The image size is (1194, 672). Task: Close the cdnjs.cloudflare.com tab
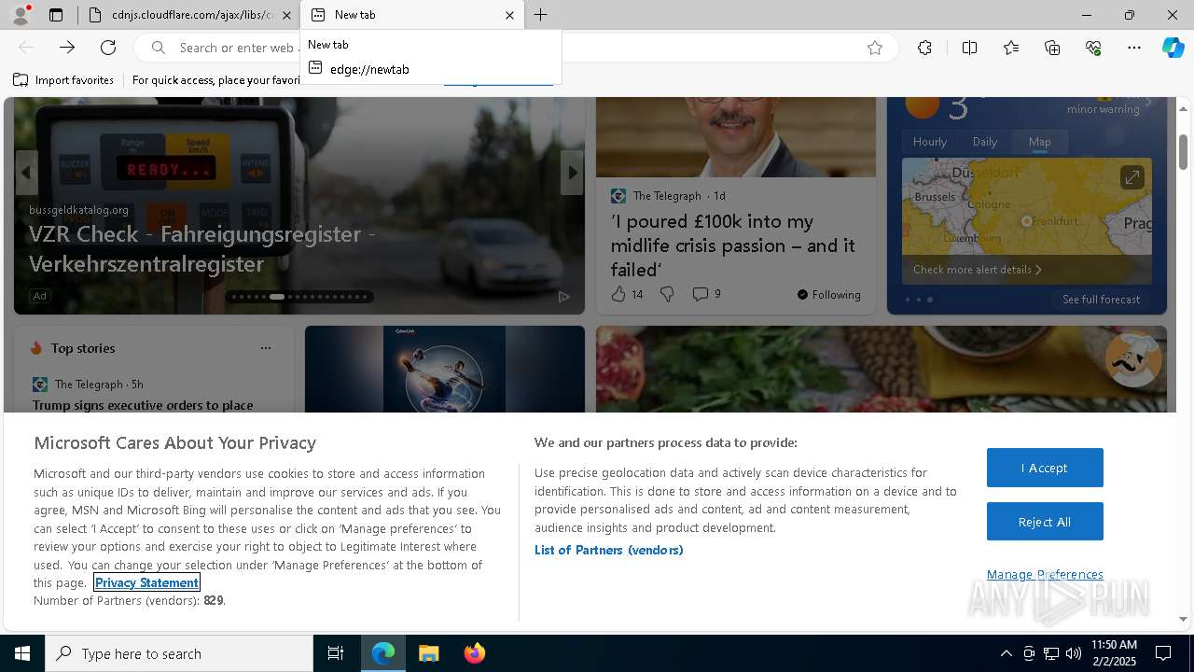tap(286, 15)
